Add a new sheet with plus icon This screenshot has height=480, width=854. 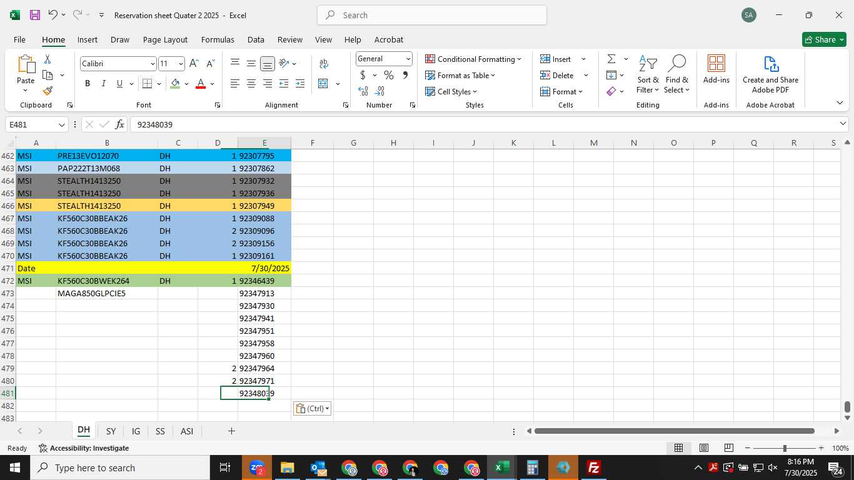coord(231,431)
